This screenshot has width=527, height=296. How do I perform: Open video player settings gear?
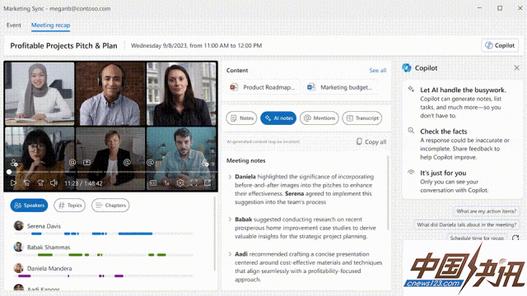pos(180,183)
